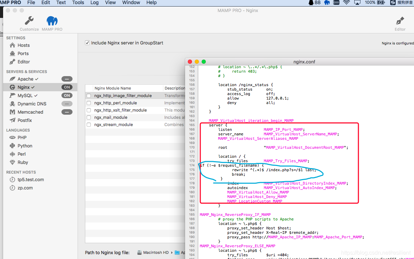Click the Macintosh HD path segment
This screenshot has width=414, height=259.
(x=156, y=252)
